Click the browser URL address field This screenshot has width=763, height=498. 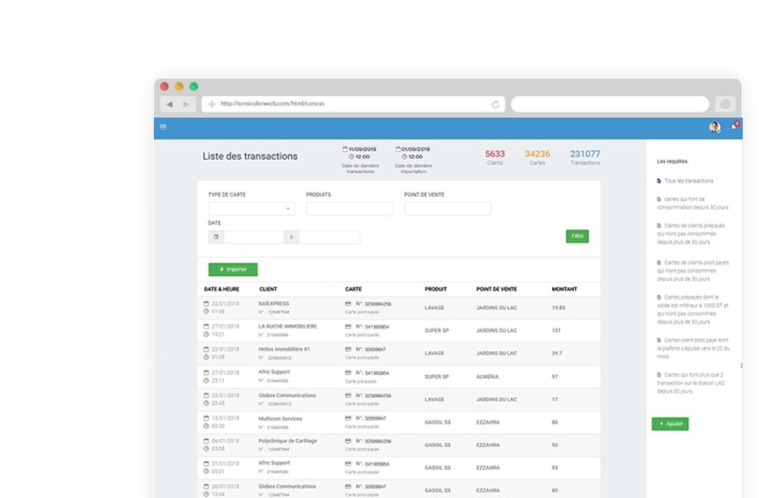pos(352,104)
